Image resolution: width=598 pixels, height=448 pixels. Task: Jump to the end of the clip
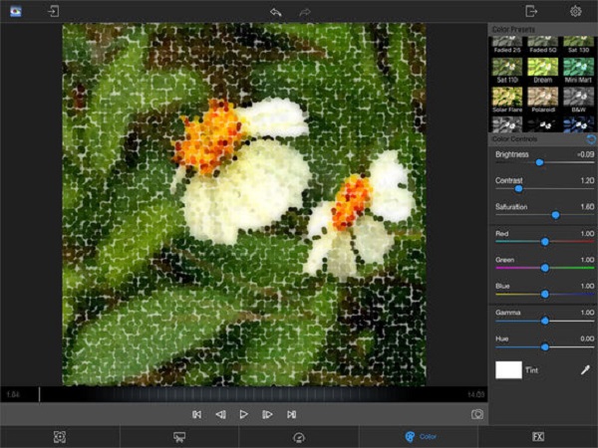point(291,414)
